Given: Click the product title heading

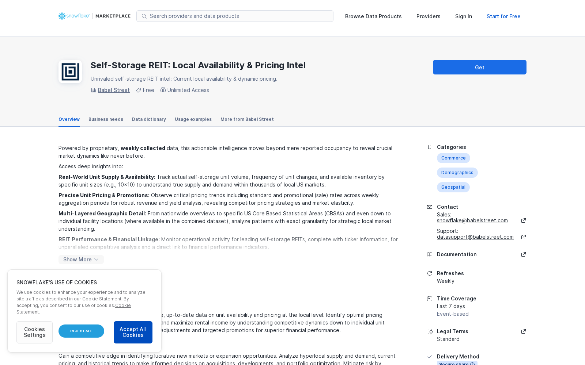Looking at the screenshot, I should (198, 65).
